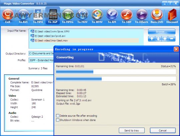This screenshot has height=136, width=180.
Task: Select the To MP4 conversion icon
Action: point(38,14)
